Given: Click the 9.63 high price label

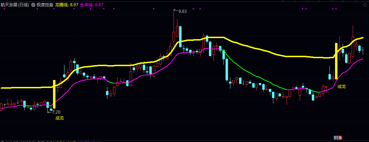Looking at the screenshot, I should pyautogui.click(x=182, y=11).
